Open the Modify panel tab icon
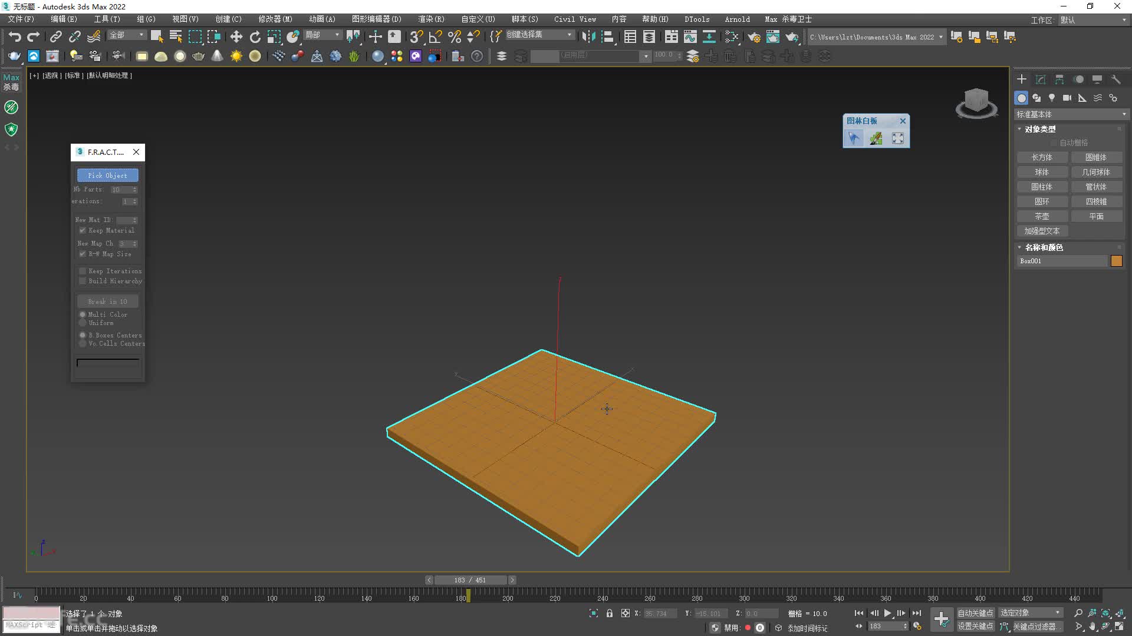Image resolution: width=1132 pixels, height=636 pixels. coord(1041,79)
